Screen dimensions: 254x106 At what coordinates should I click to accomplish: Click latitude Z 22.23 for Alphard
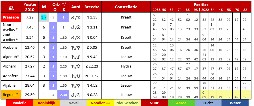(x=92, y=66)
